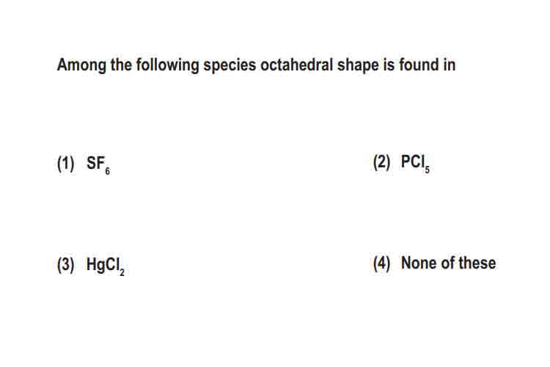
Task: Click the subscript 2 in HgCl2
Action: 122,272
